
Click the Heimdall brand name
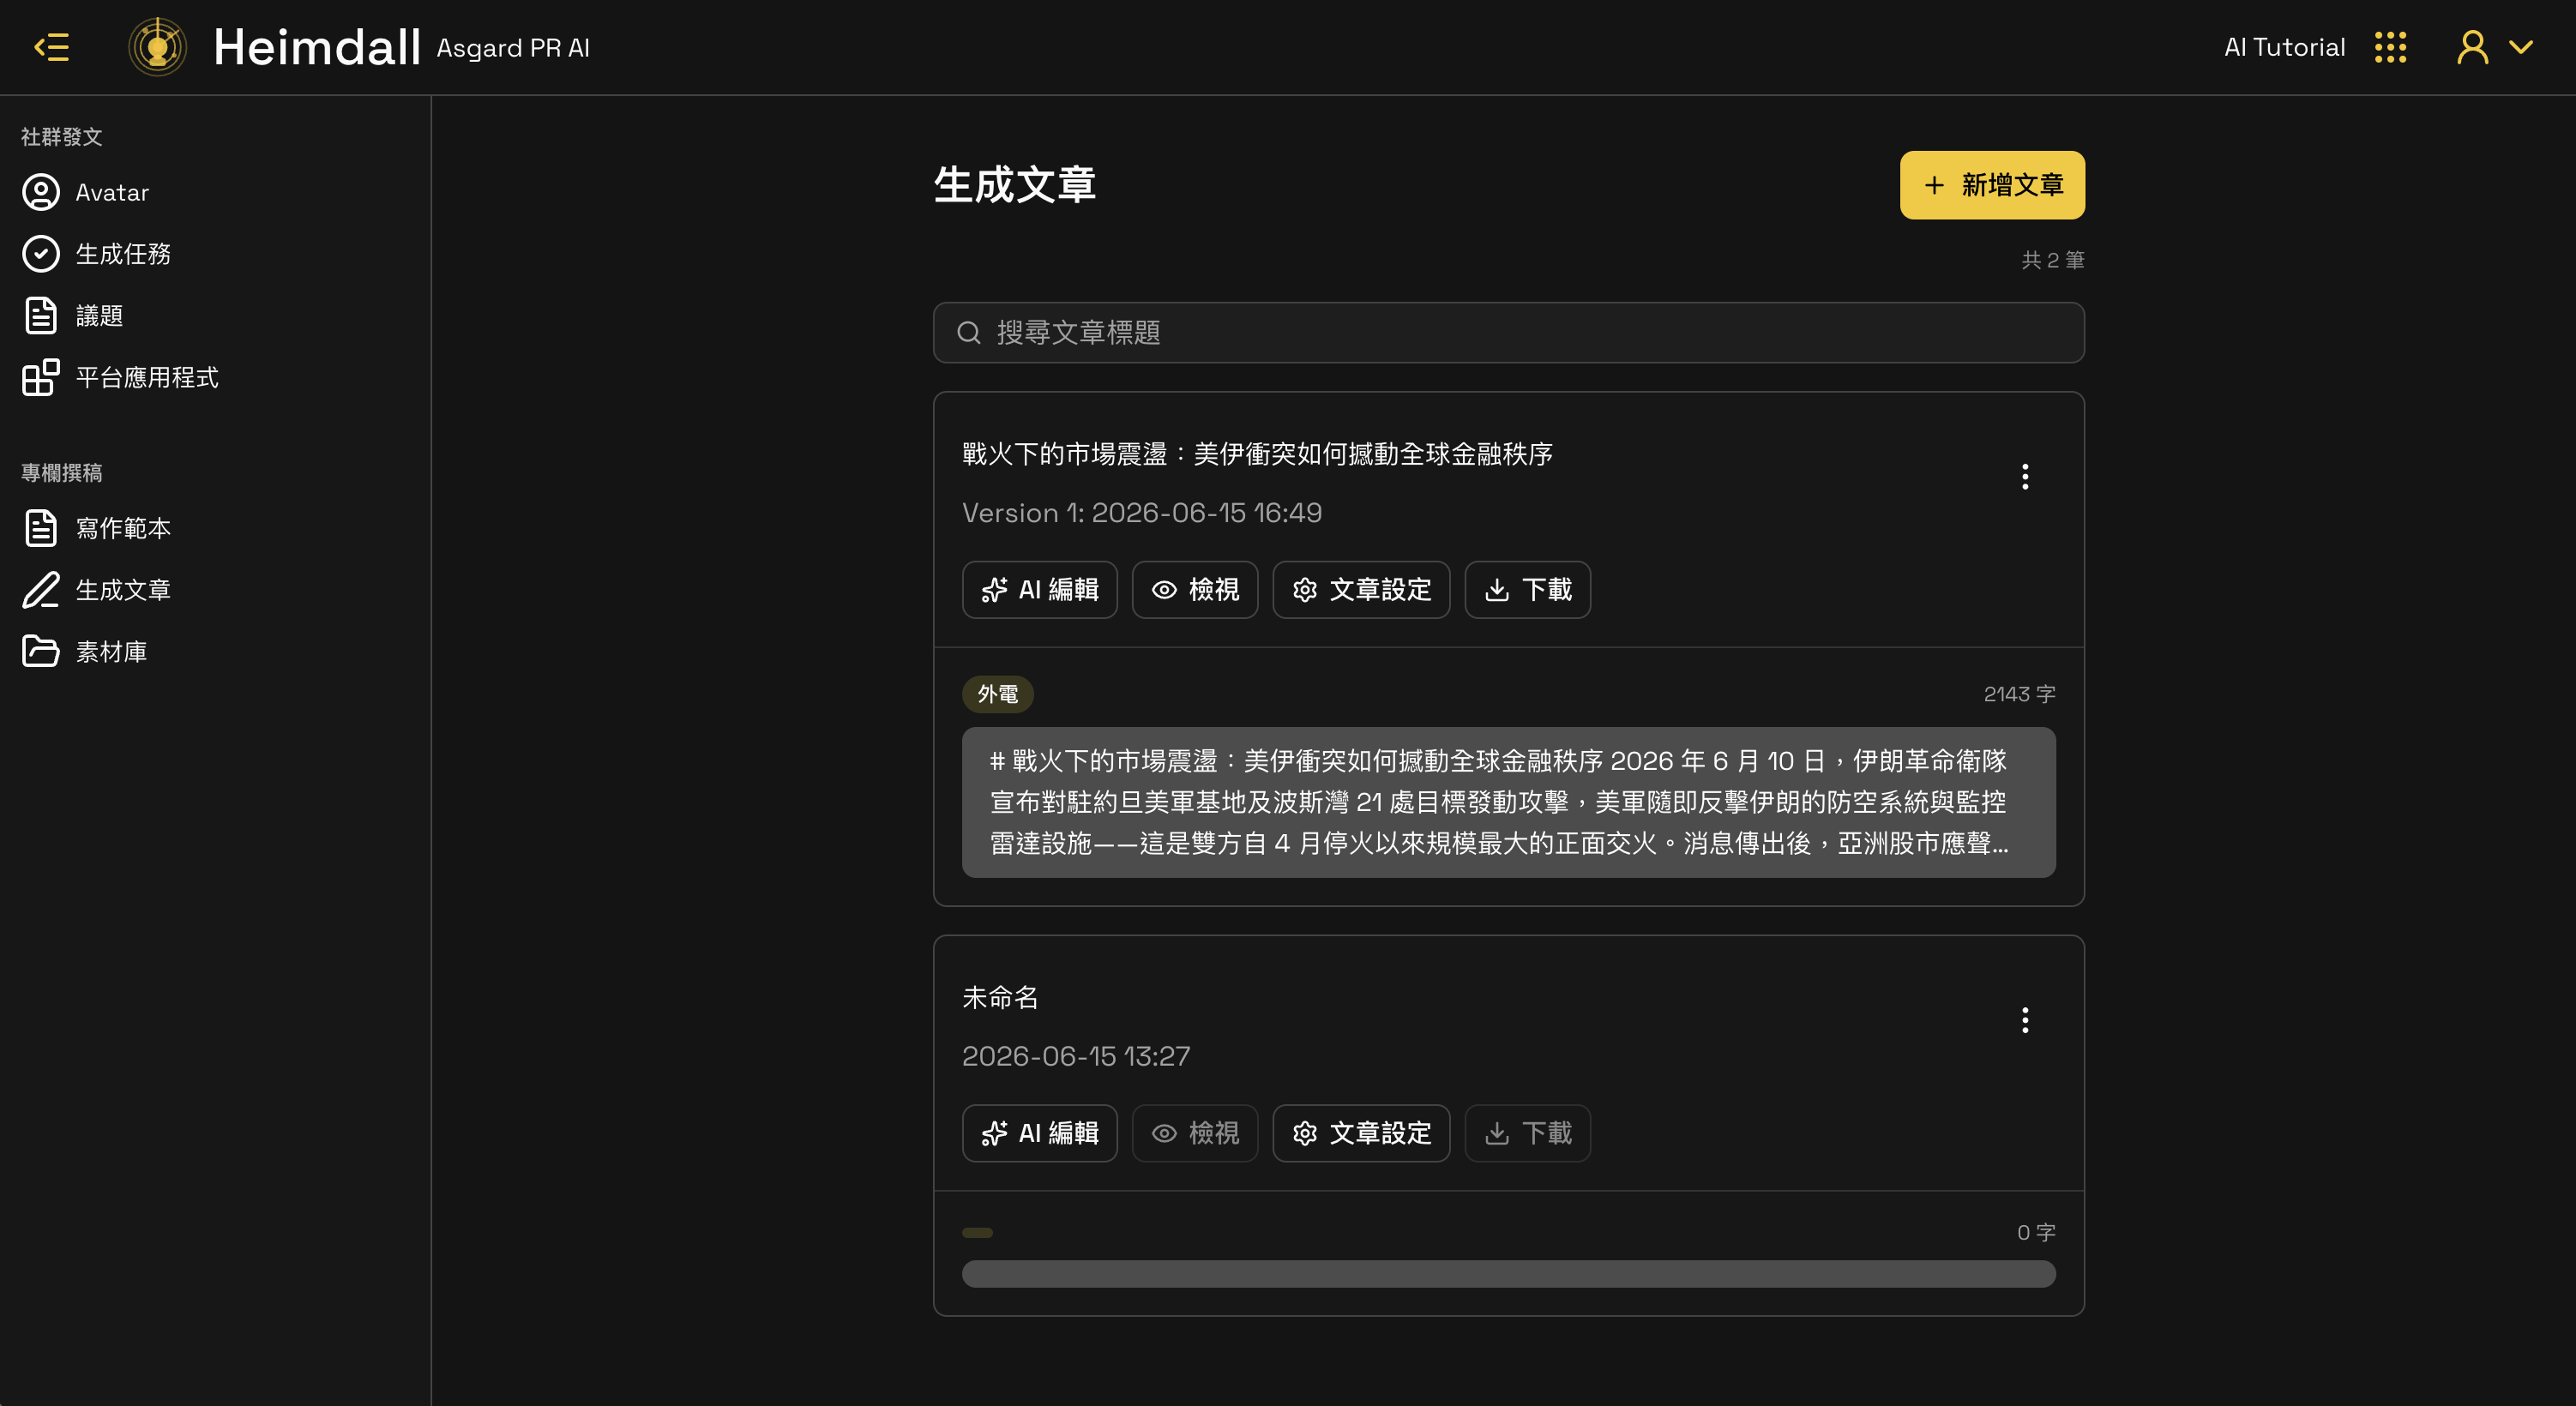tap(317, 47)
